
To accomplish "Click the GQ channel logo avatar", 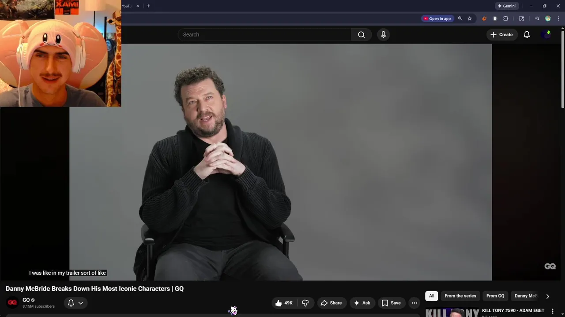I will pyautogui.click(x=12, y=302).
